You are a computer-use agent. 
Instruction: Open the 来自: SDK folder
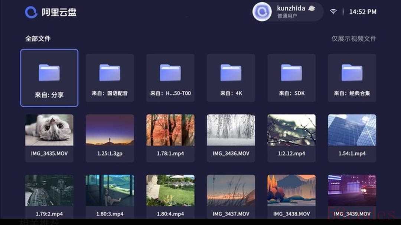point(291,78)
